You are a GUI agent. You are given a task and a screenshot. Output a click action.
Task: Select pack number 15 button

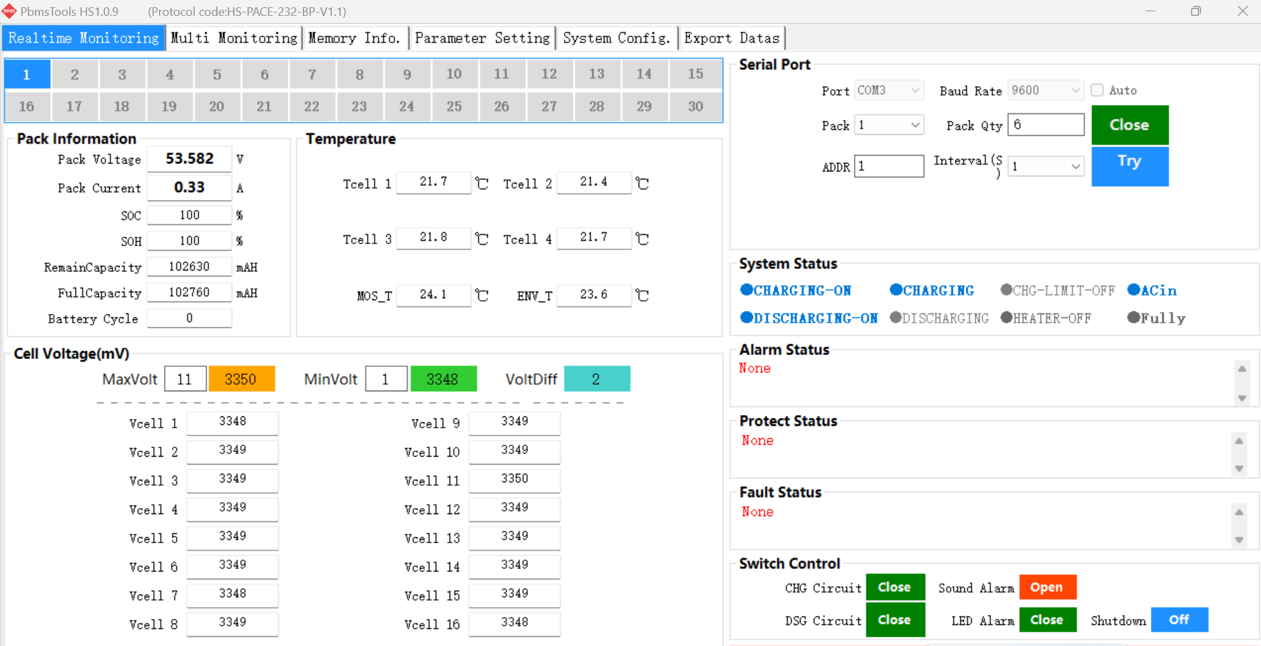pos(695,74)
